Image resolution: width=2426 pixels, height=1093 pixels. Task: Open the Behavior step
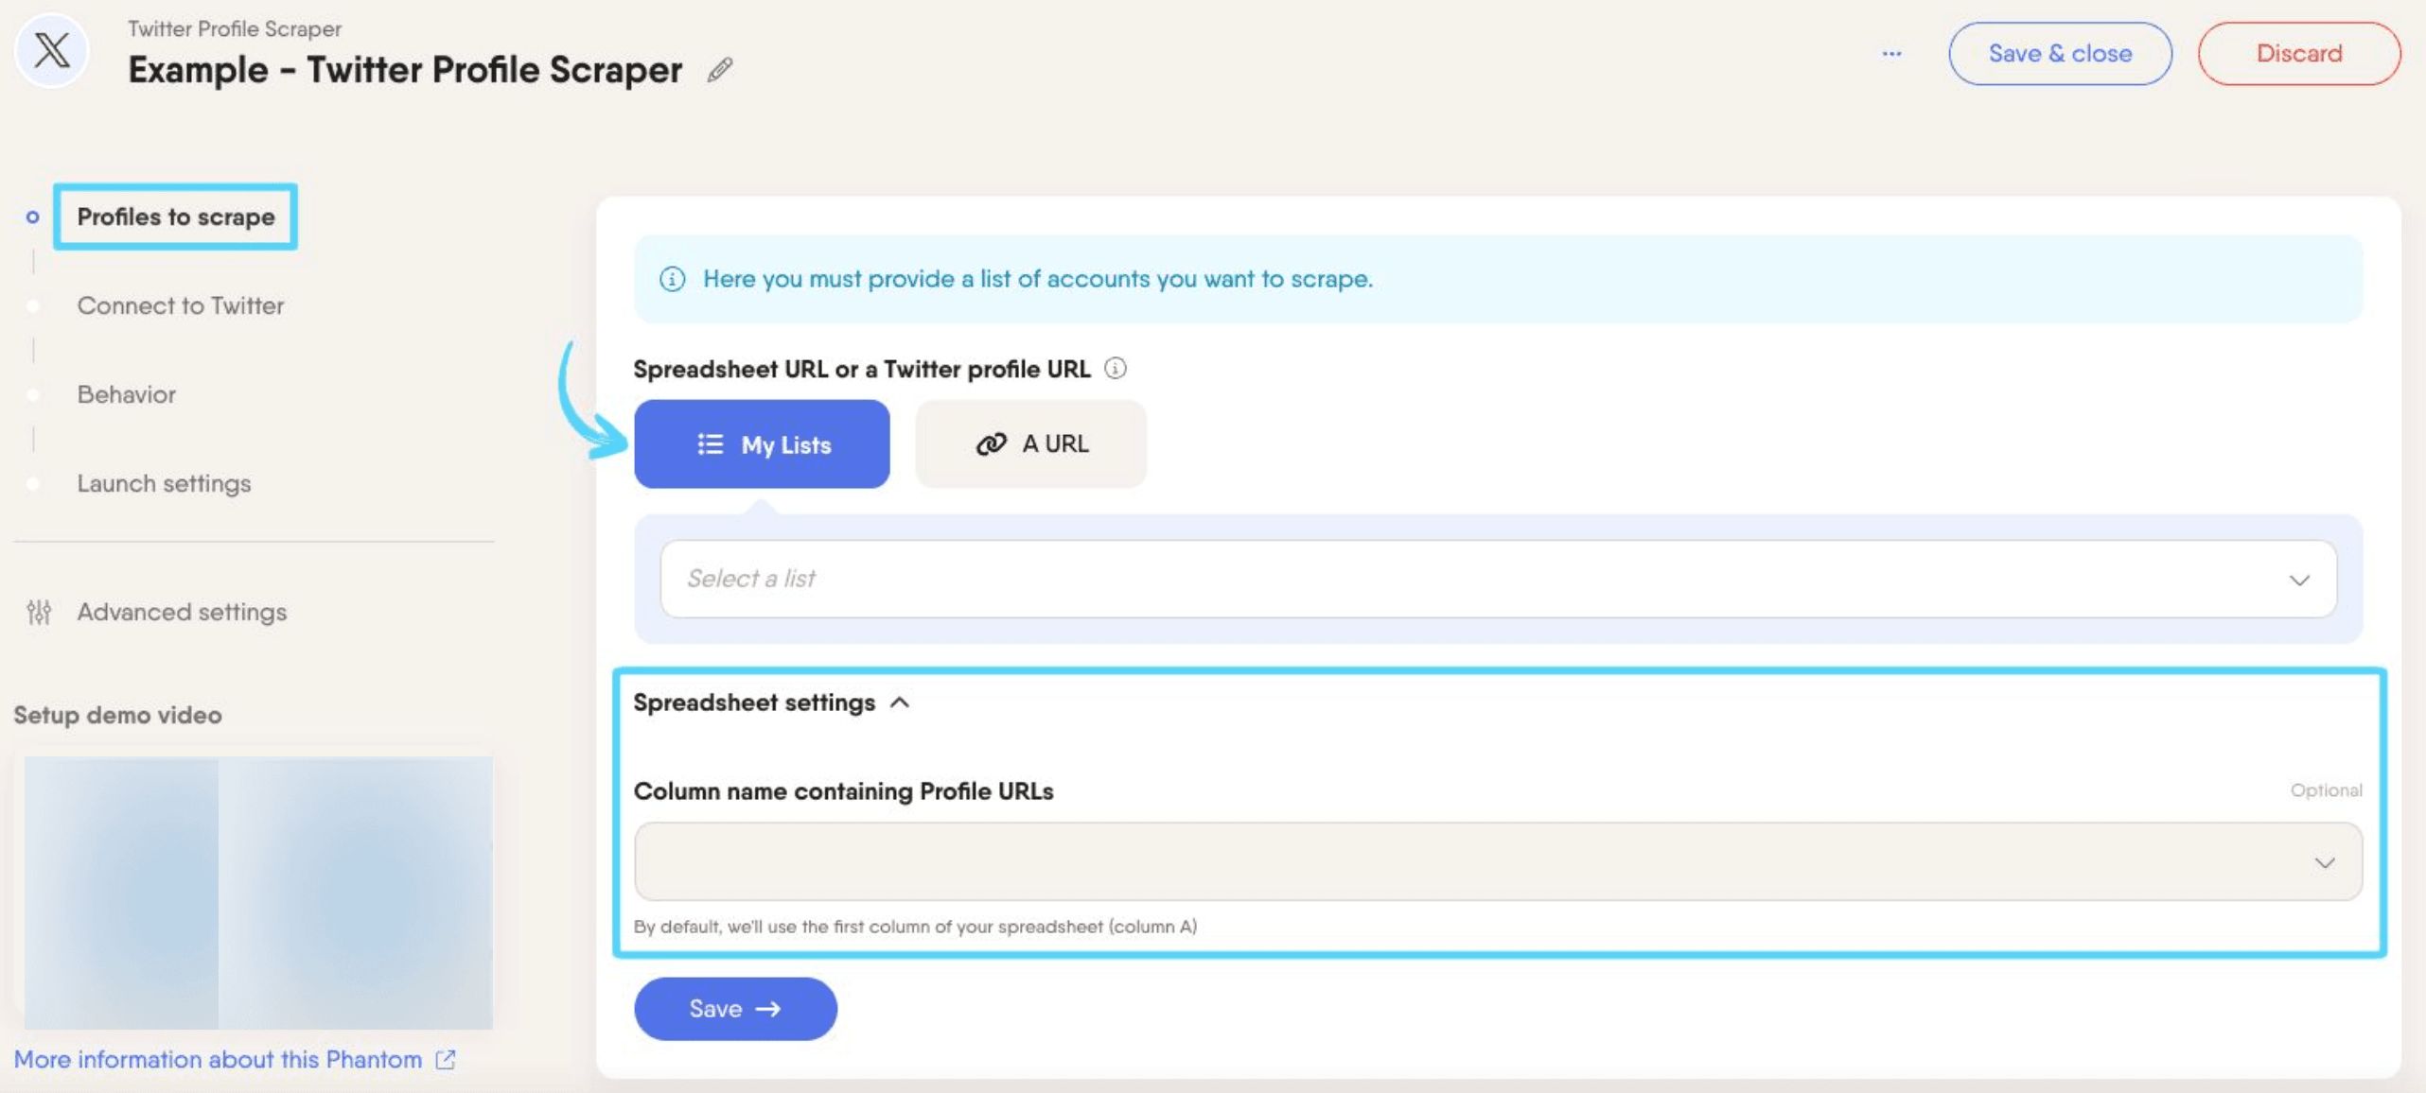point(127,394)
